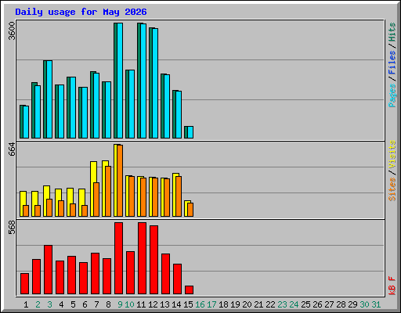
Task: Click day label 4 on the x-axis
Action: tap(61, 304)
